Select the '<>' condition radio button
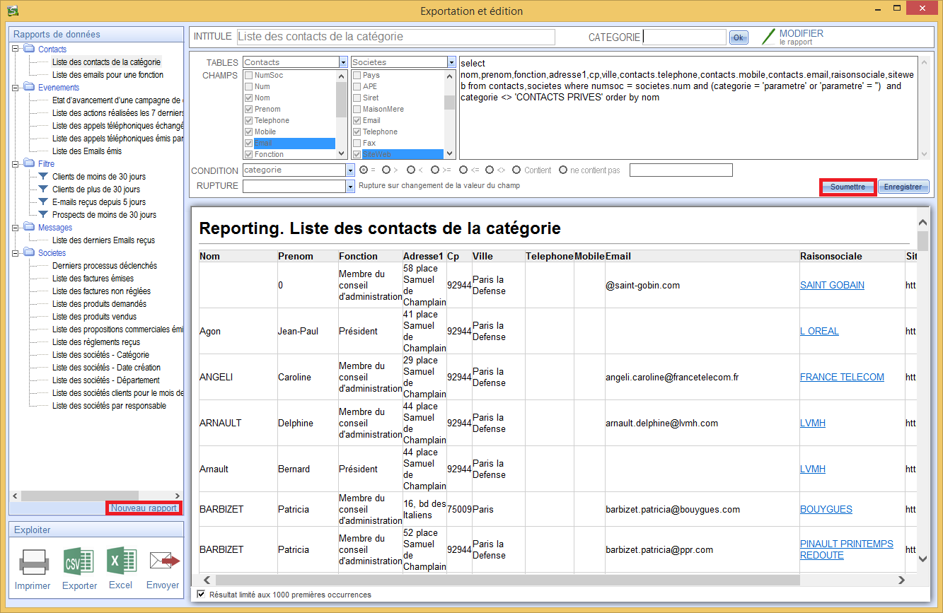The width and height of the screenshot is (943, 613). pos(490,170)
